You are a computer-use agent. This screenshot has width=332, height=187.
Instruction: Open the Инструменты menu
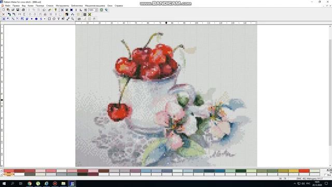point(62,6)
